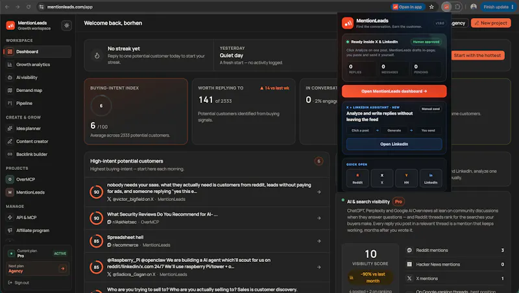This screenshot has width=519, height=293.
Task: Open the victor_bigfield lead arrow
Action: (x=319, y=192)
